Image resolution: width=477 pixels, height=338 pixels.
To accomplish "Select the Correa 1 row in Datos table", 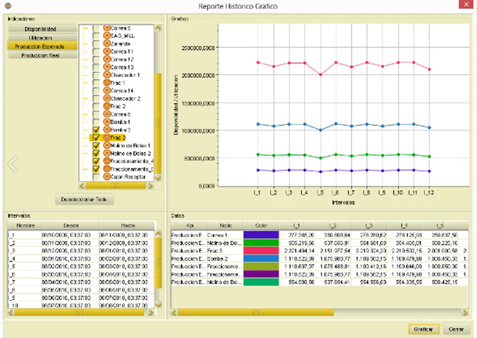I will coord(319,235).
